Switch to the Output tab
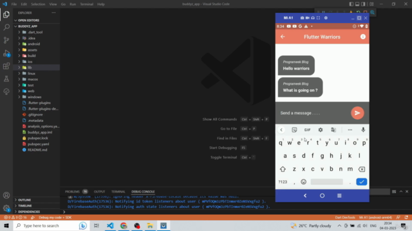Screen dimensions: 412x231 (99, 192)
